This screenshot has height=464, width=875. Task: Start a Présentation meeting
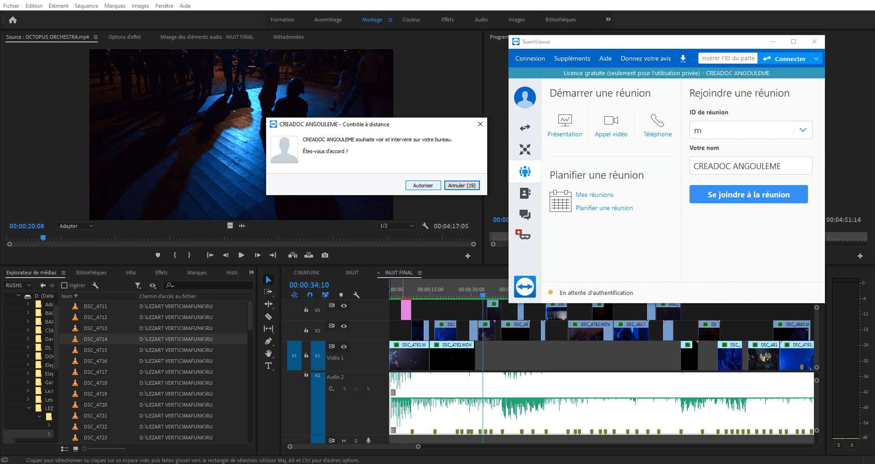(x=565, y=125)
